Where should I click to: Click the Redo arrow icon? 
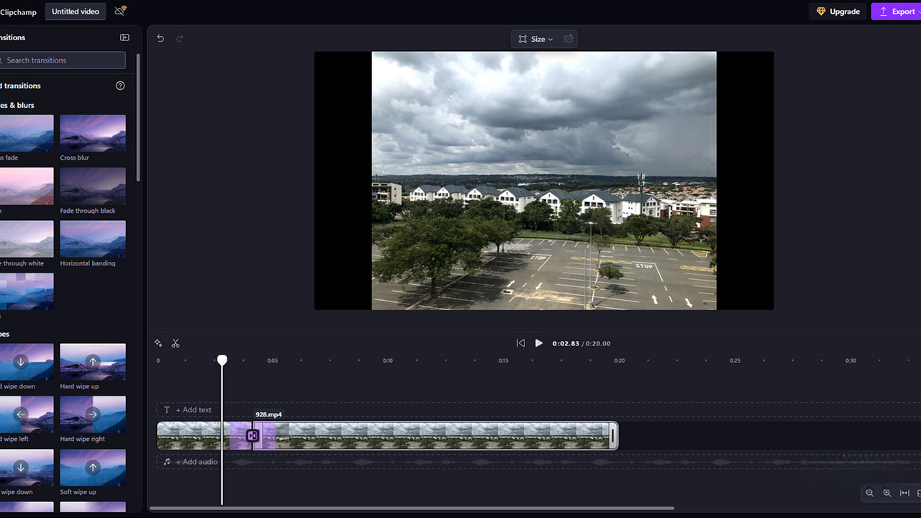[x=180, y=38]
